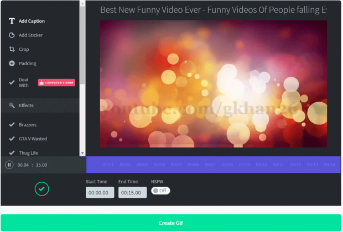Screen dimensions: 343x232
Task: Click the Start Time input field
Action: coord(100,192)
